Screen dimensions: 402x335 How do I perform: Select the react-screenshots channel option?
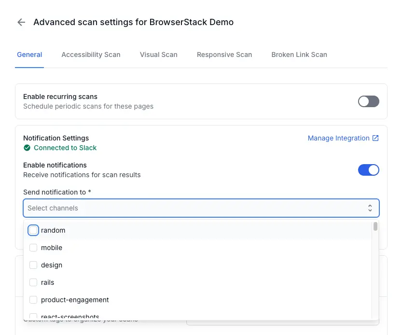tap(70, 316)
